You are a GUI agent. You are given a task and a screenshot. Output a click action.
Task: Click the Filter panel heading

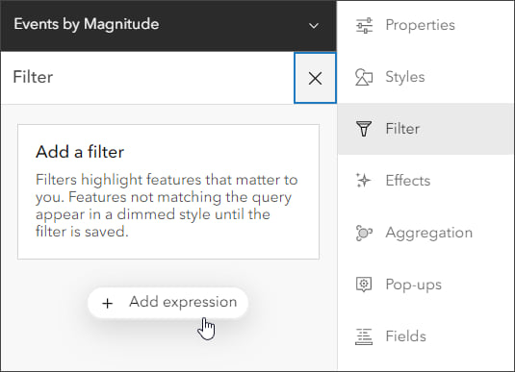point(33,77)
